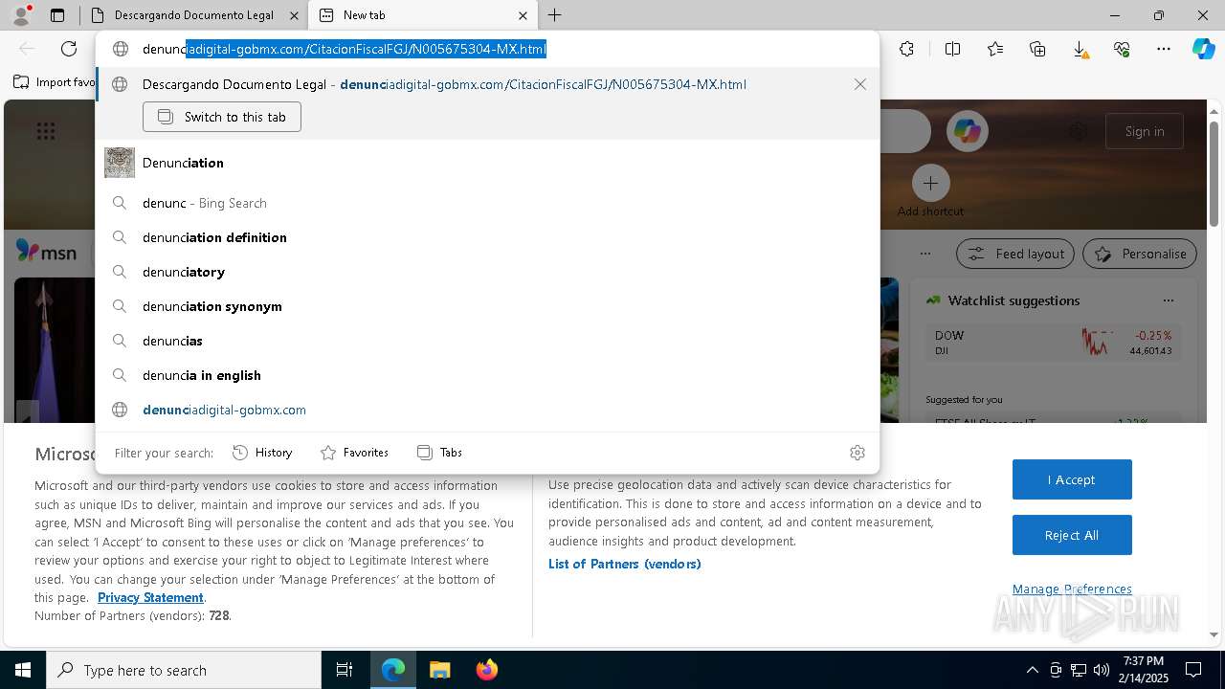The height and width of the screenshot is (689, 1225).
Task: Choose the 'denuncia in english' suggestion
Action: point(487,375)
